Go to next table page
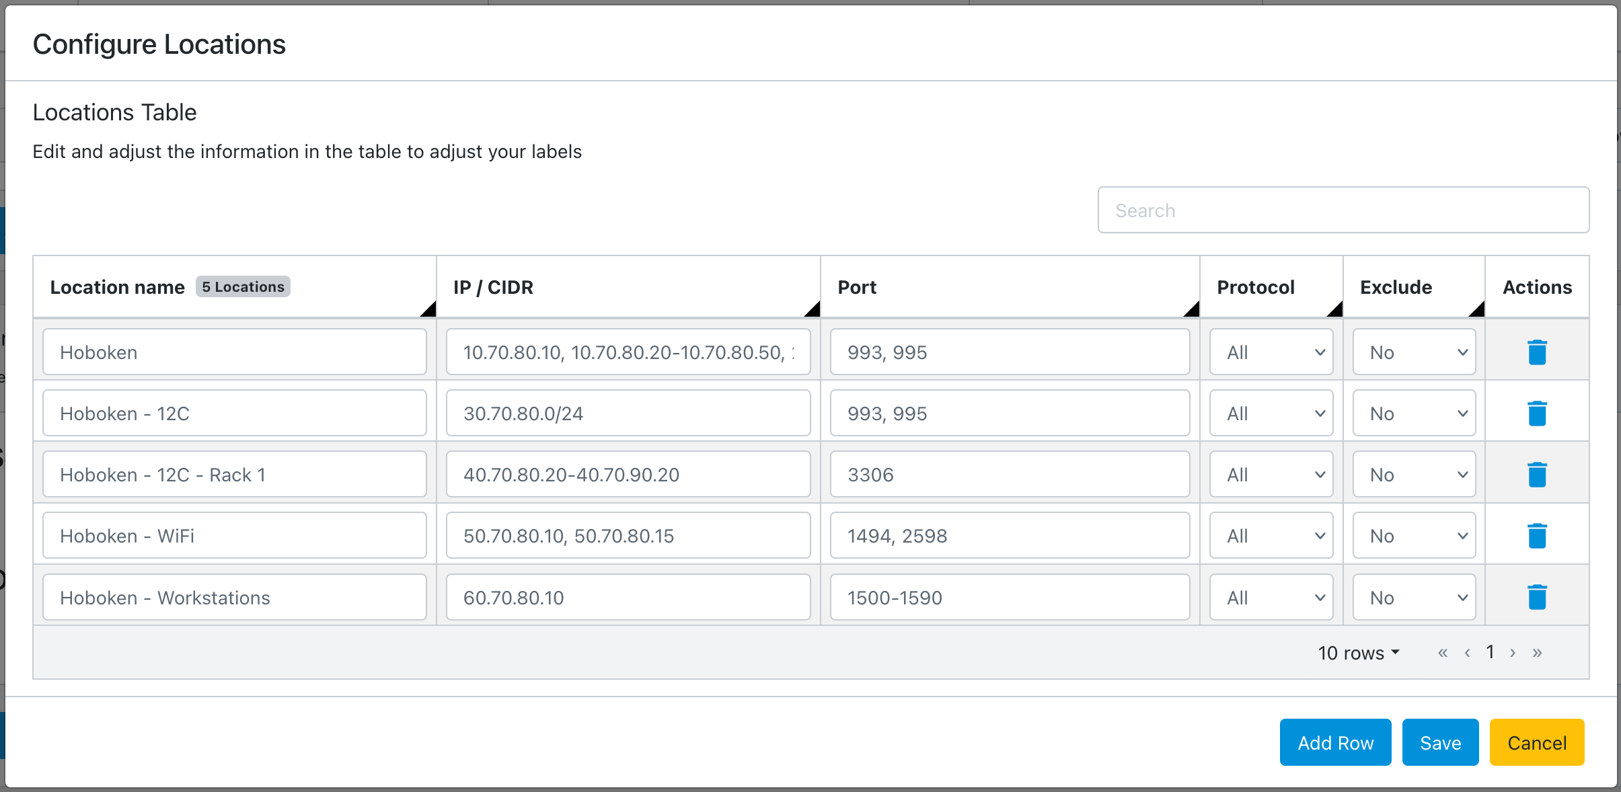This screenshot has width=1621, height=792. 1513,653
